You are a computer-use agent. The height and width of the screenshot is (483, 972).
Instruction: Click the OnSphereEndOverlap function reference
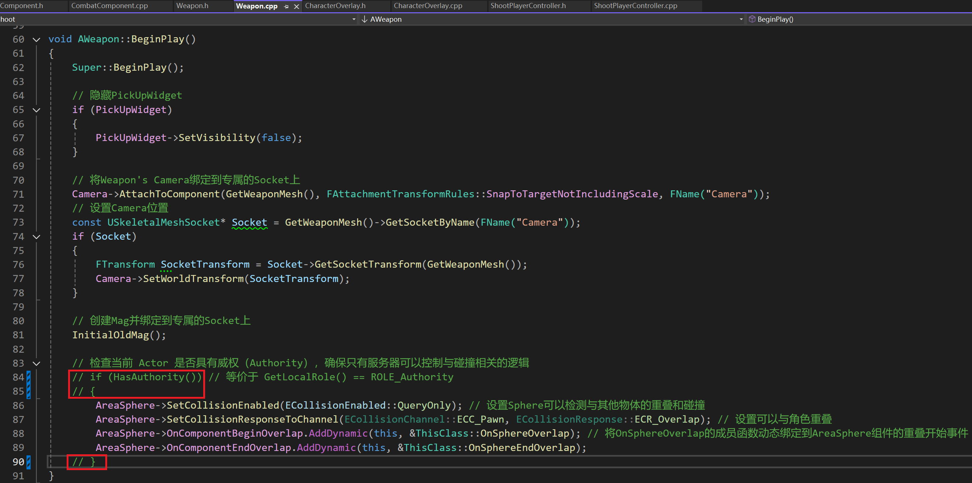(521, 448)
